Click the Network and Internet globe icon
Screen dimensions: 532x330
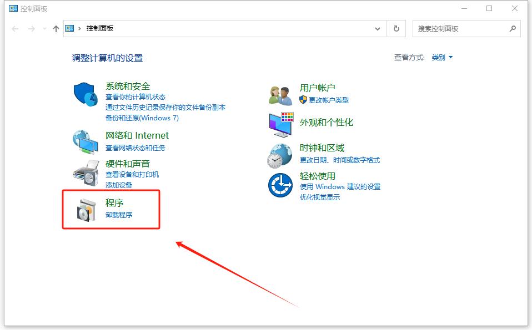point(86,142)
